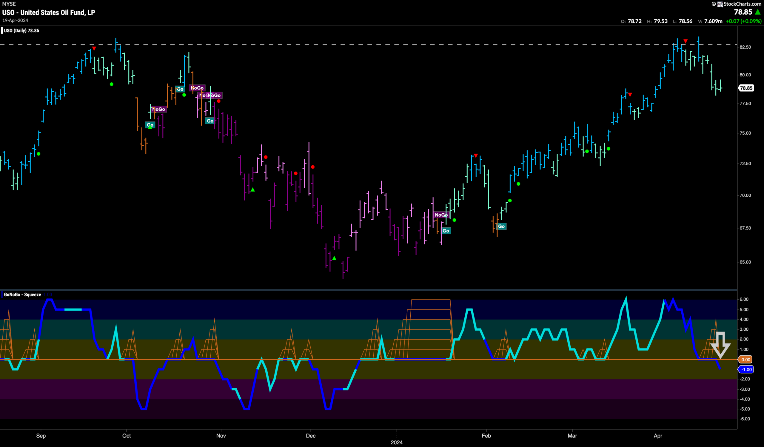Click the Apr label on time axis

658,436
